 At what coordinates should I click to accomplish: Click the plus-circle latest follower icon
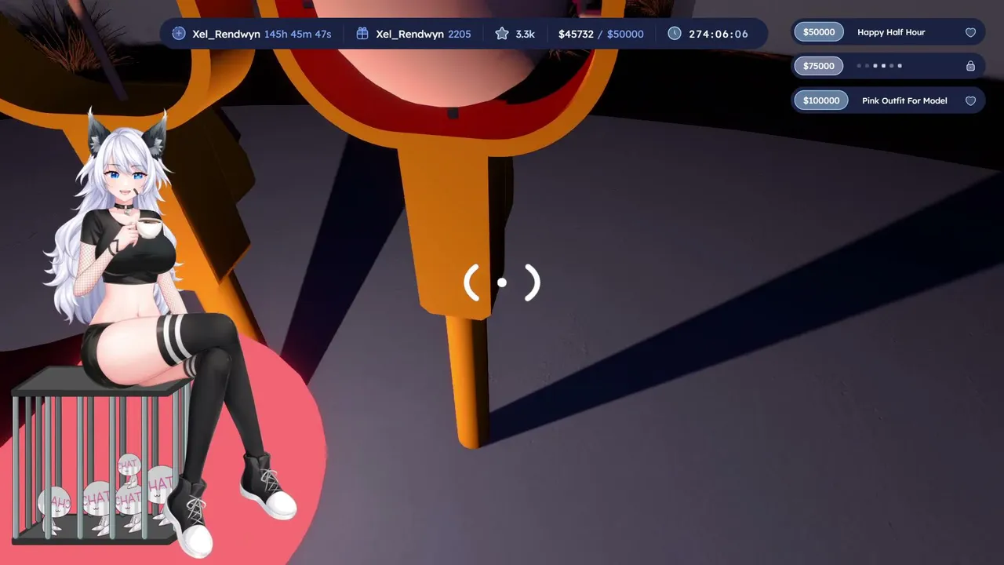tap(179, 34)
